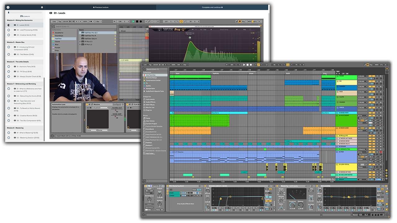The height and width of the screenshot is (223, 397).
Task: Fold the OH track with its arrow
Action: tap(337, 81)
